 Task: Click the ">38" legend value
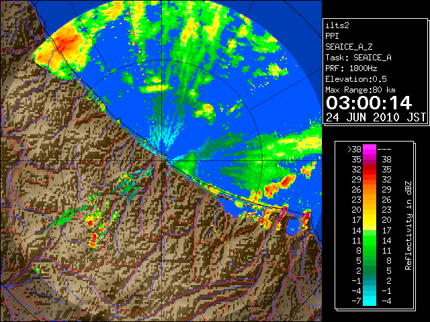click(354, 150)
